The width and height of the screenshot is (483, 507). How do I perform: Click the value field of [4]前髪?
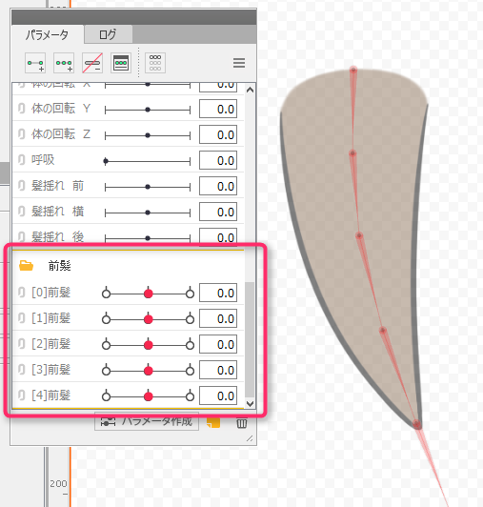218,395
